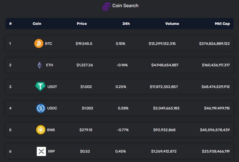Select the XRP ticker label
Viewport: 239px width, 162px height.
pyautogui.click(x=51, y=151)
